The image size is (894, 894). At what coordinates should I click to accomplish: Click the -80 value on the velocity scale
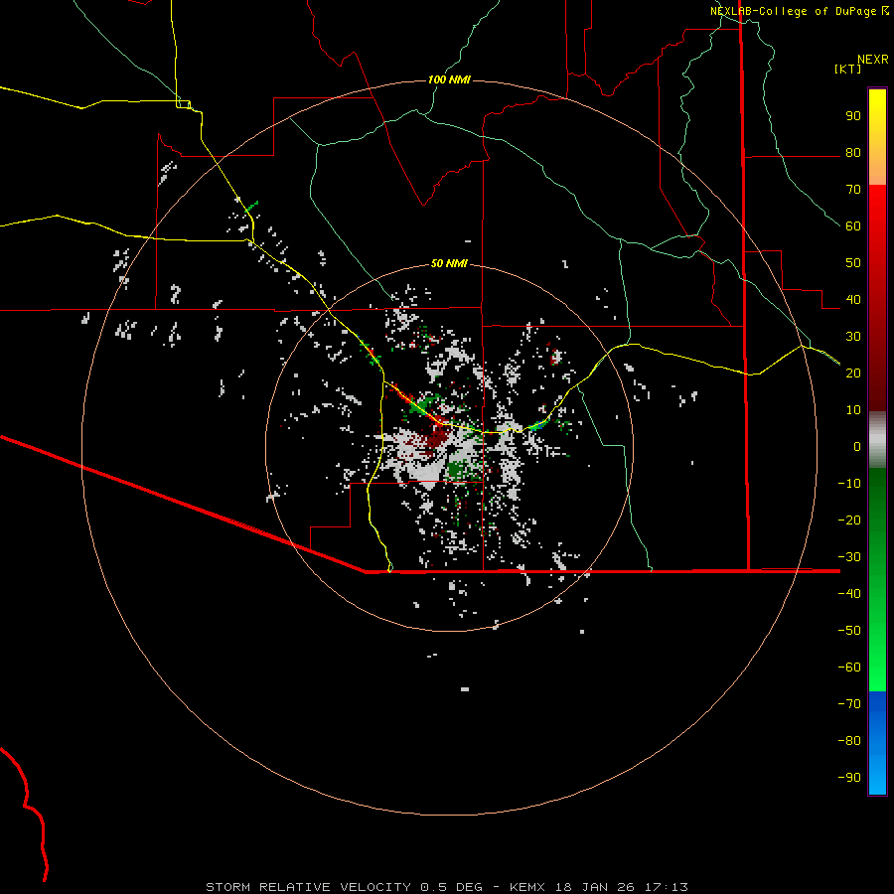[849, 741]
